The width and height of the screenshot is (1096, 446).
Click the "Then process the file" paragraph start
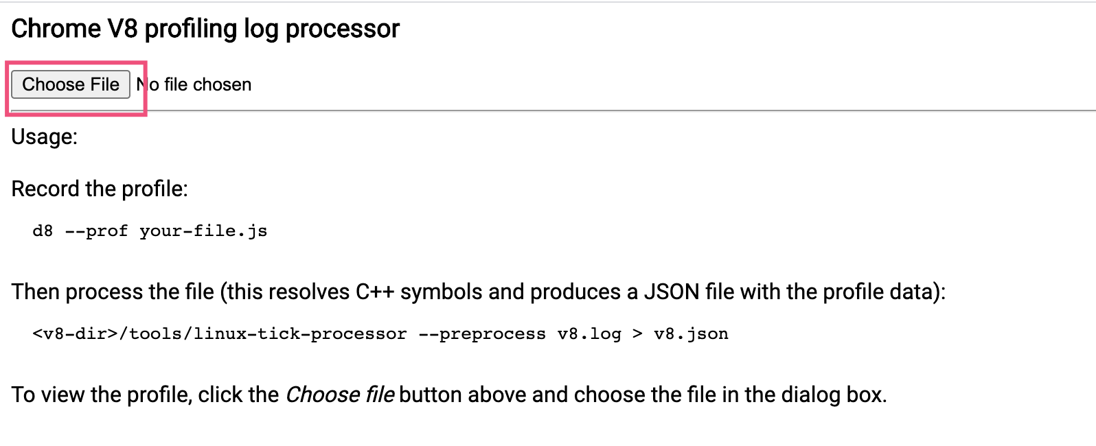point(113,292)
